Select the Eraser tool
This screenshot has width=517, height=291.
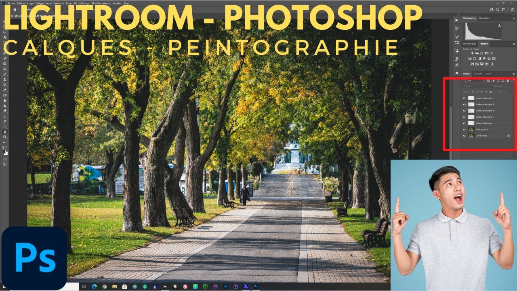[5, 89]
